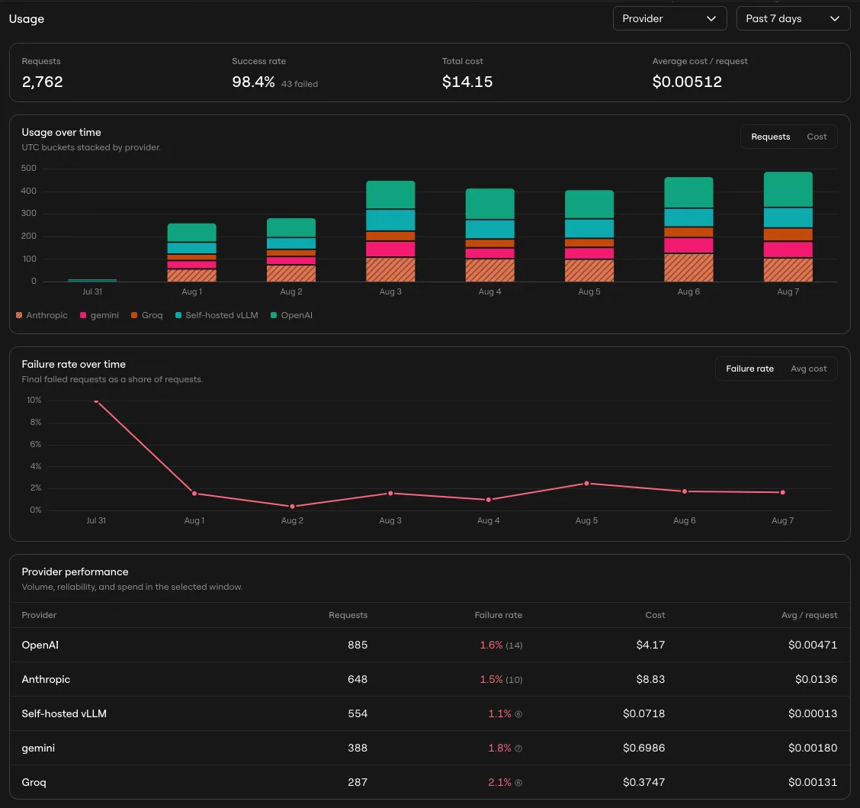860x808 pixels.
Task: Select the Anthropic provider row name
Action: point(46,680)
